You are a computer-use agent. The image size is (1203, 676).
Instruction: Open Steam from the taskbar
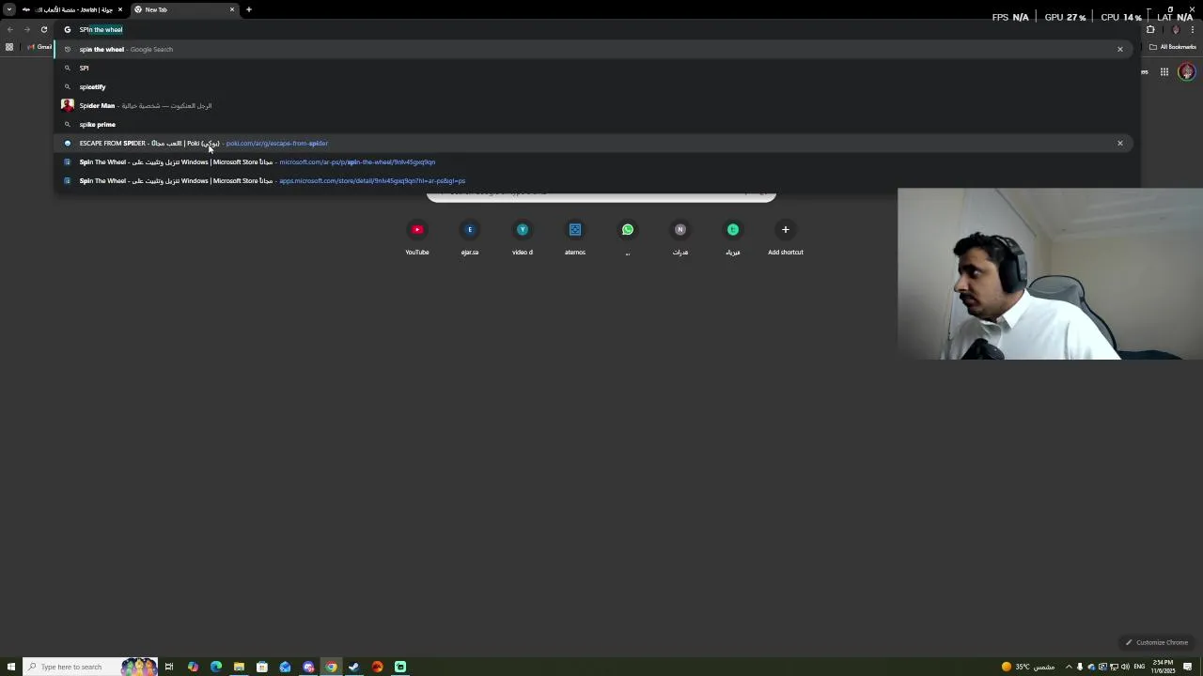pos(354,667)
